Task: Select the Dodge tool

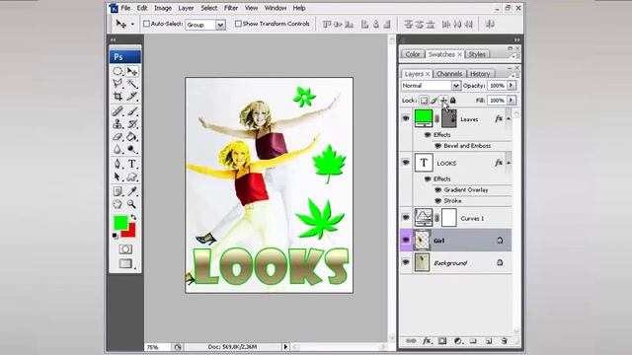Action: point(131,149)
